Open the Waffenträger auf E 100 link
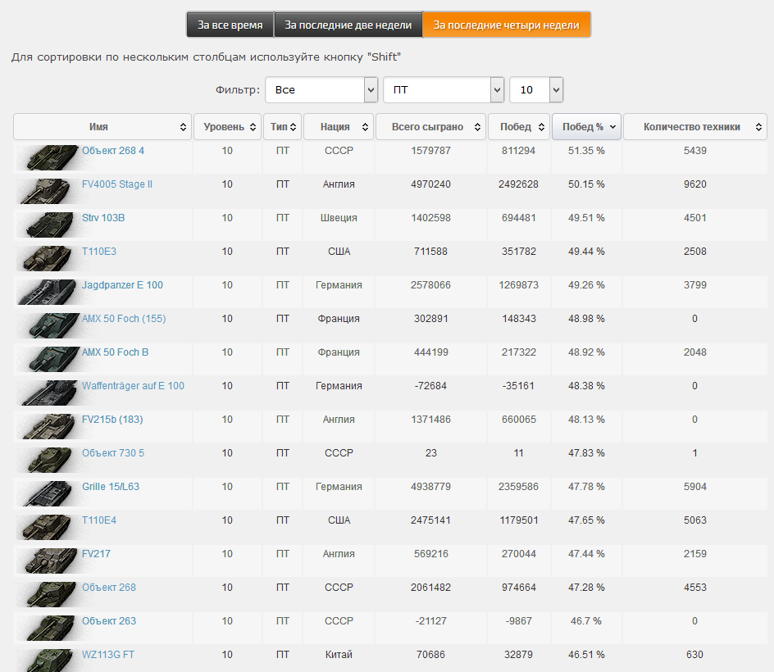774x672 pixels. pos(133,386)
